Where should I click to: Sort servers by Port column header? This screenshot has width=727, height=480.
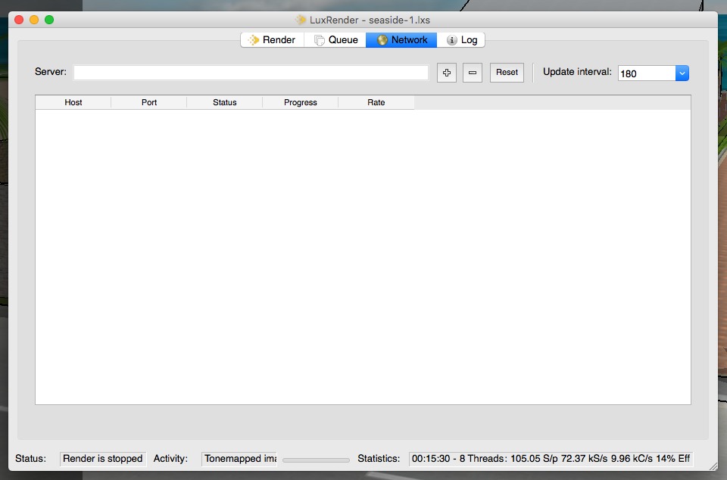pyautogui.click(x=149, y=102)
